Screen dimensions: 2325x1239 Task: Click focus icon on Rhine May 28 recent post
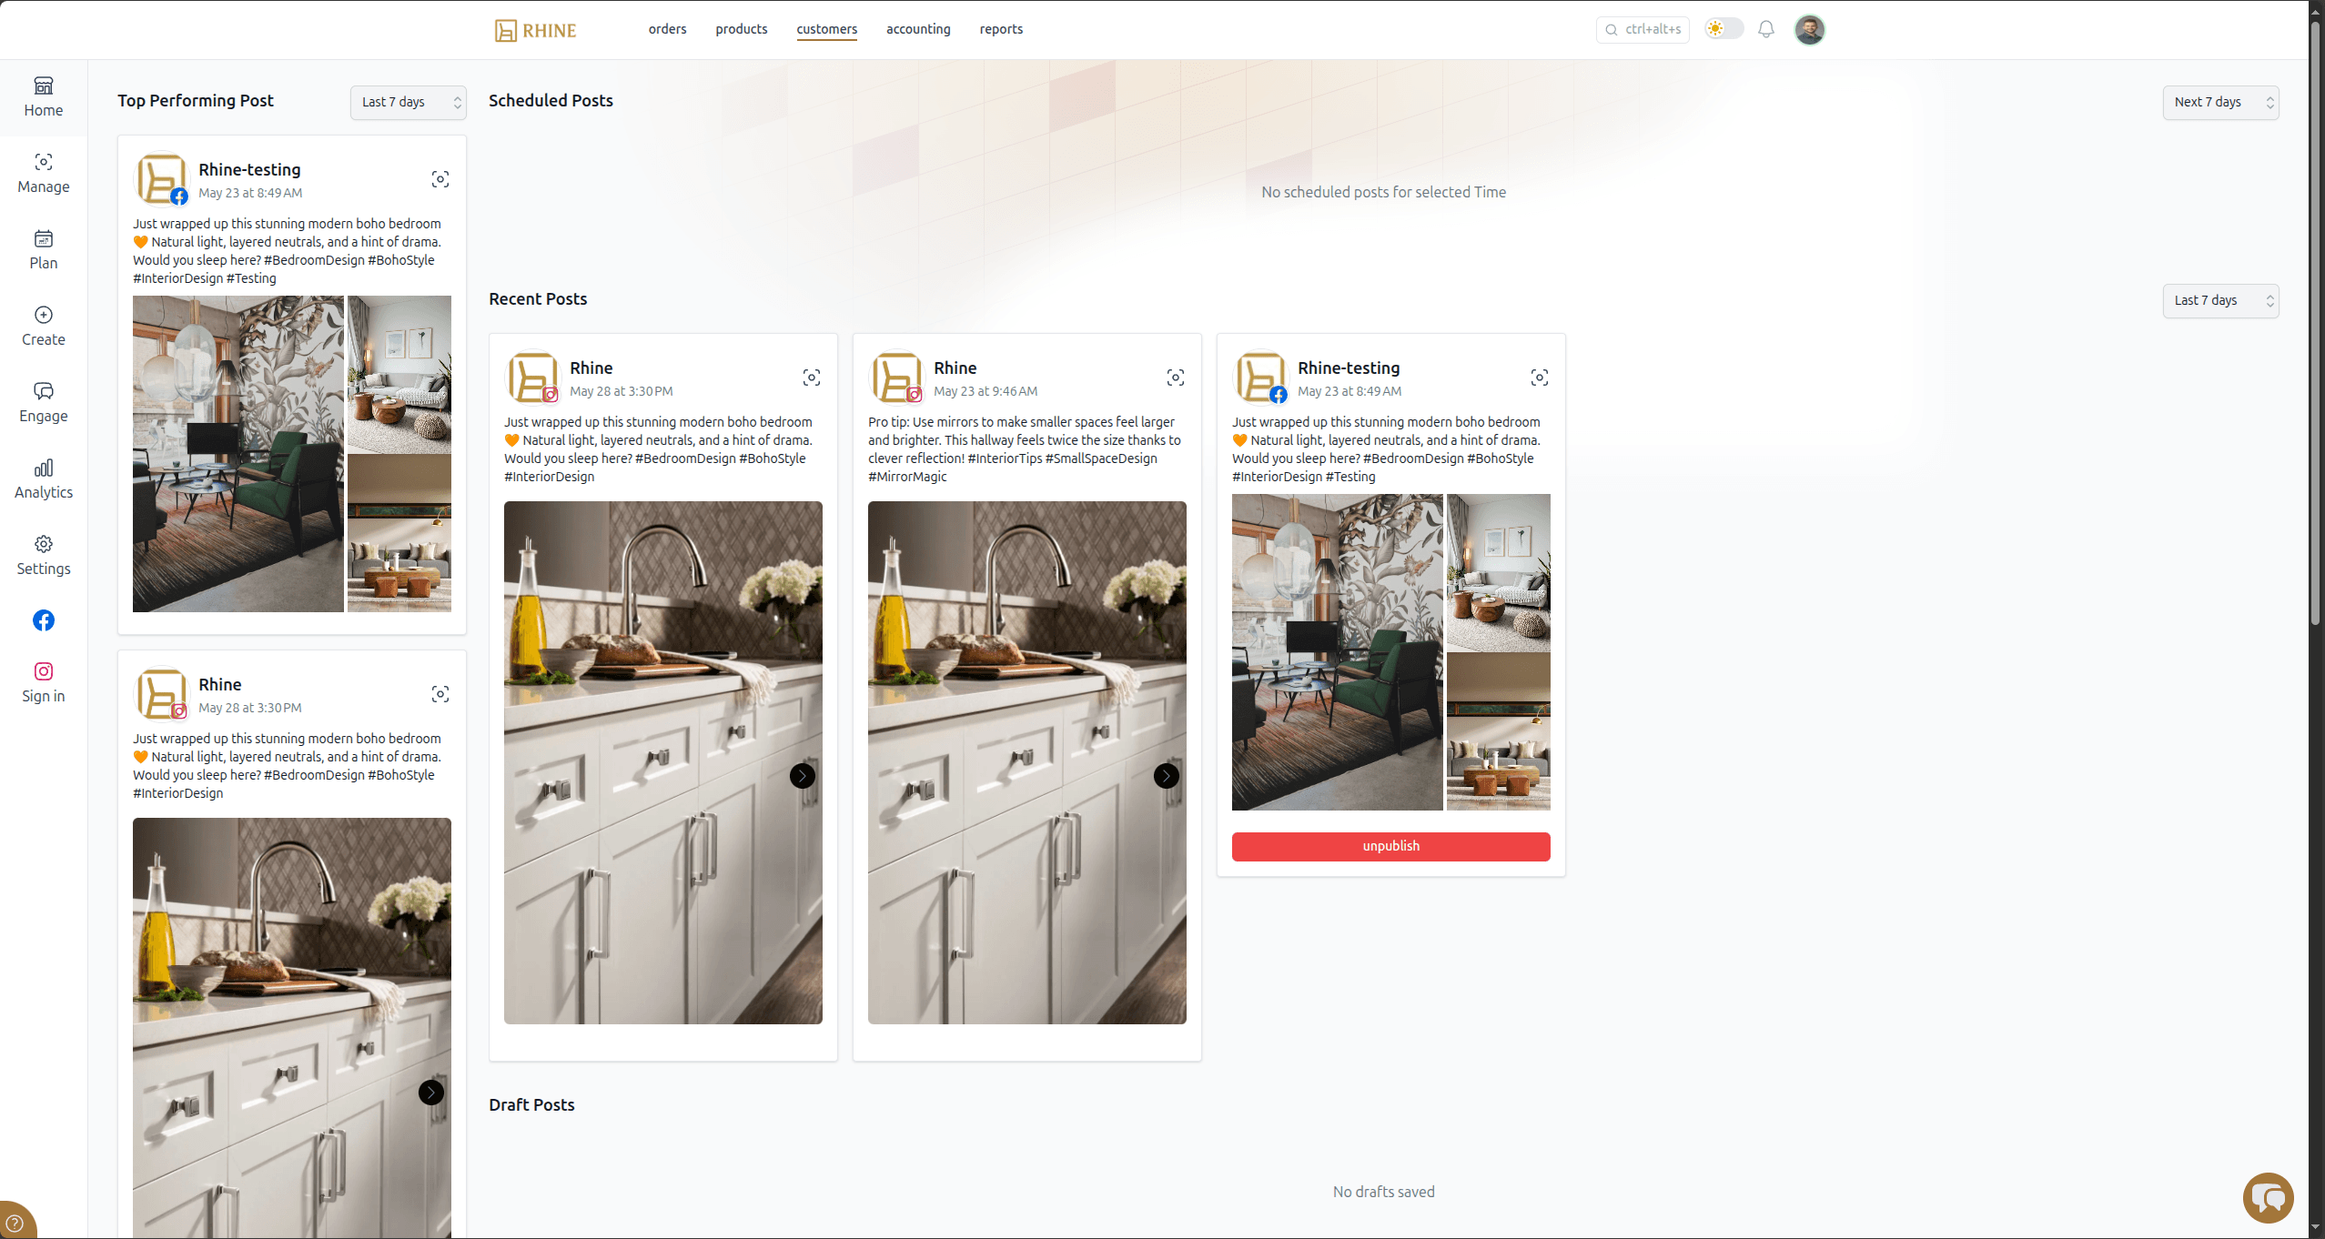(x=811, y=378)
